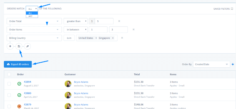236x109 pixels.
Task: Remove the Billing Country filter row
Action: 122,38
